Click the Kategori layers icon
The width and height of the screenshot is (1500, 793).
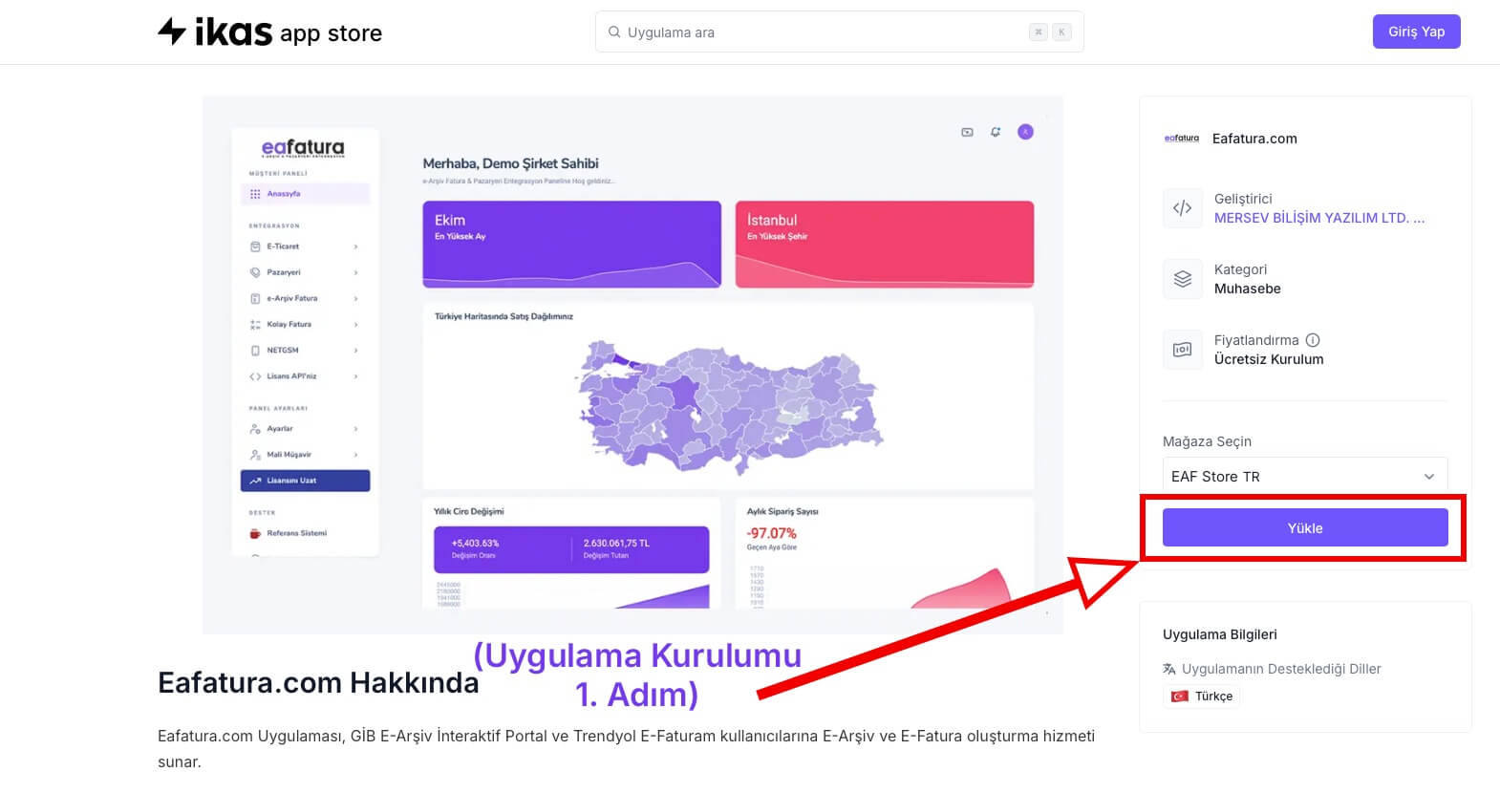click(x=1182, y=279)
